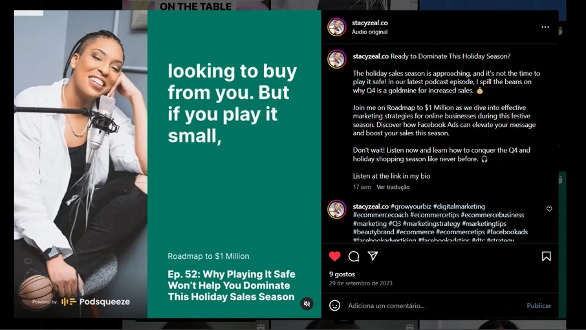The width and height of the screenshot is (586, 330).
Task: Open the three-dot more options menu
Action: [545, 27]
